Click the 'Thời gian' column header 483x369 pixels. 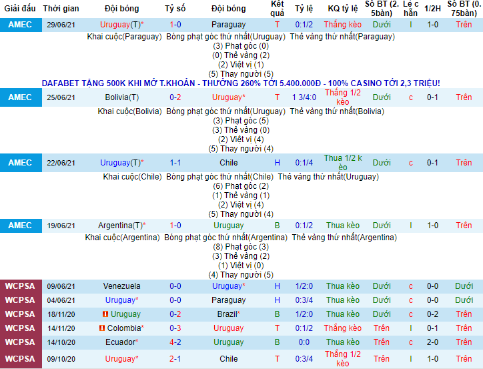click(x=61, y=9)
